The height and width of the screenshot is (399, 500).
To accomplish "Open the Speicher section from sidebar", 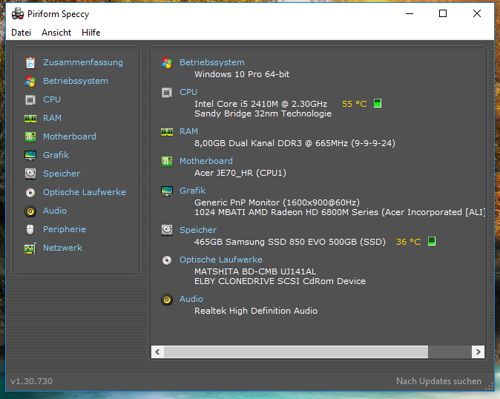I will pyautogui.click(x=62, y=174).
